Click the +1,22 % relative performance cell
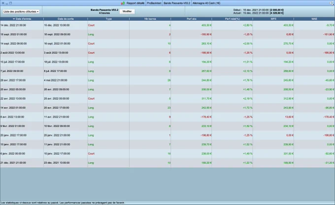 coord(248,163)
